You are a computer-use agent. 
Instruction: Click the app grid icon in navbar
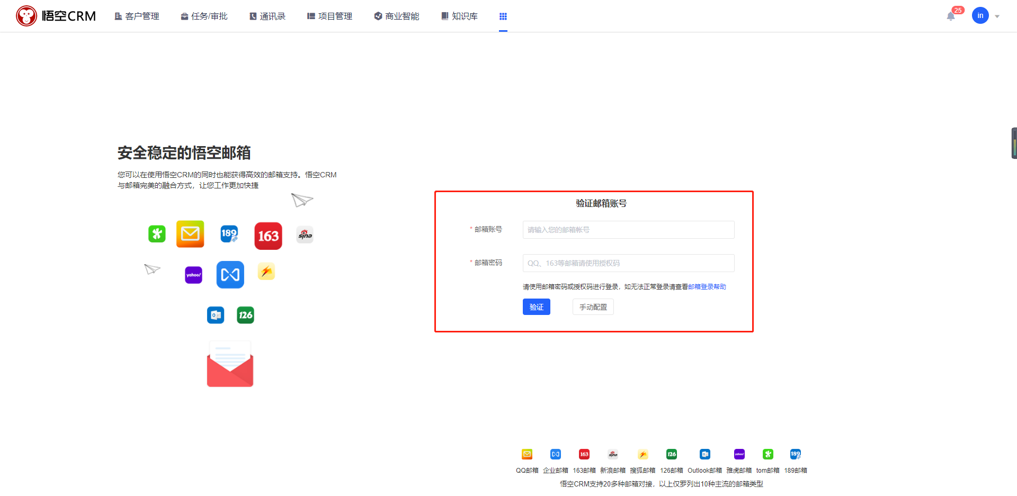coord(503,16)
